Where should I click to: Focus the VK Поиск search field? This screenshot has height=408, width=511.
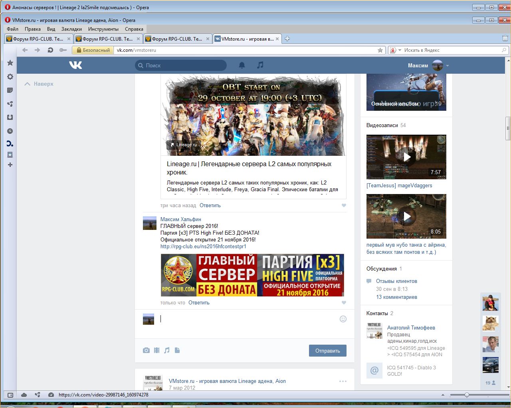181,65
